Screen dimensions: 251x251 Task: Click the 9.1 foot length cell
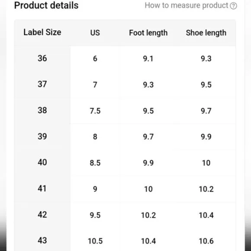[x=148, y=58]
